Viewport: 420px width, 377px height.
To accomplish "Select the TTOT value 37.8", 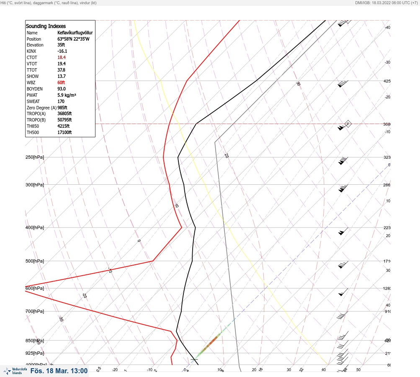I will pyautogui.click(x=61, y=70).
